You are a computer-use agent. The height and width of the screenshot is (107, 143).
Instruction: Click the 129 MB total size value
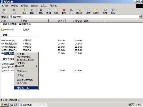[61, 70]
